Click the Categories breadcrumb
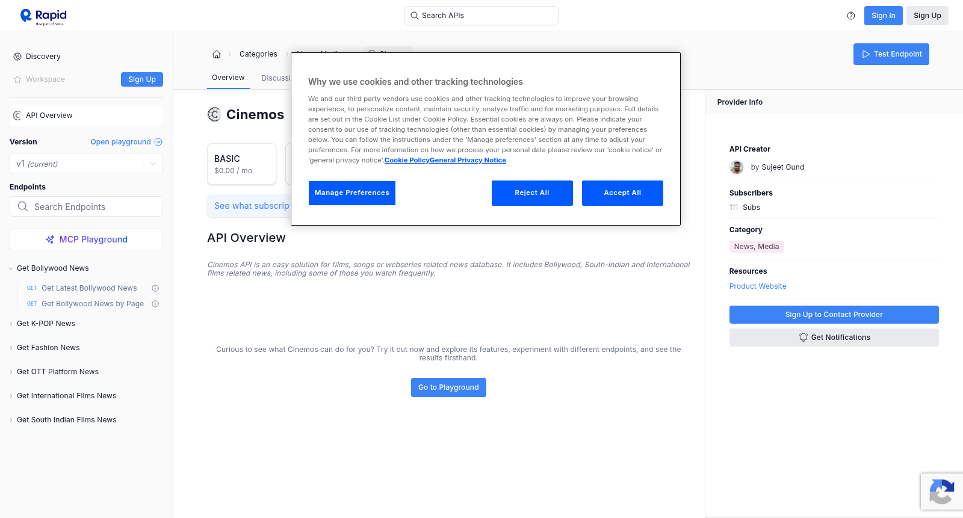Screen dimensions: 963x518 coord(258,54)
